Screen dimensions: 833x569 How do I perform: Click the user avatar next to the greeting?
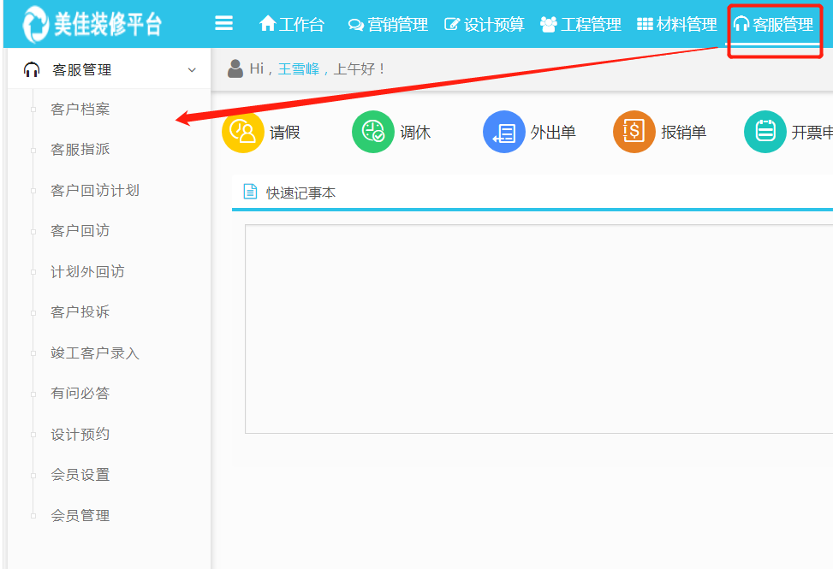coord(235,68)
